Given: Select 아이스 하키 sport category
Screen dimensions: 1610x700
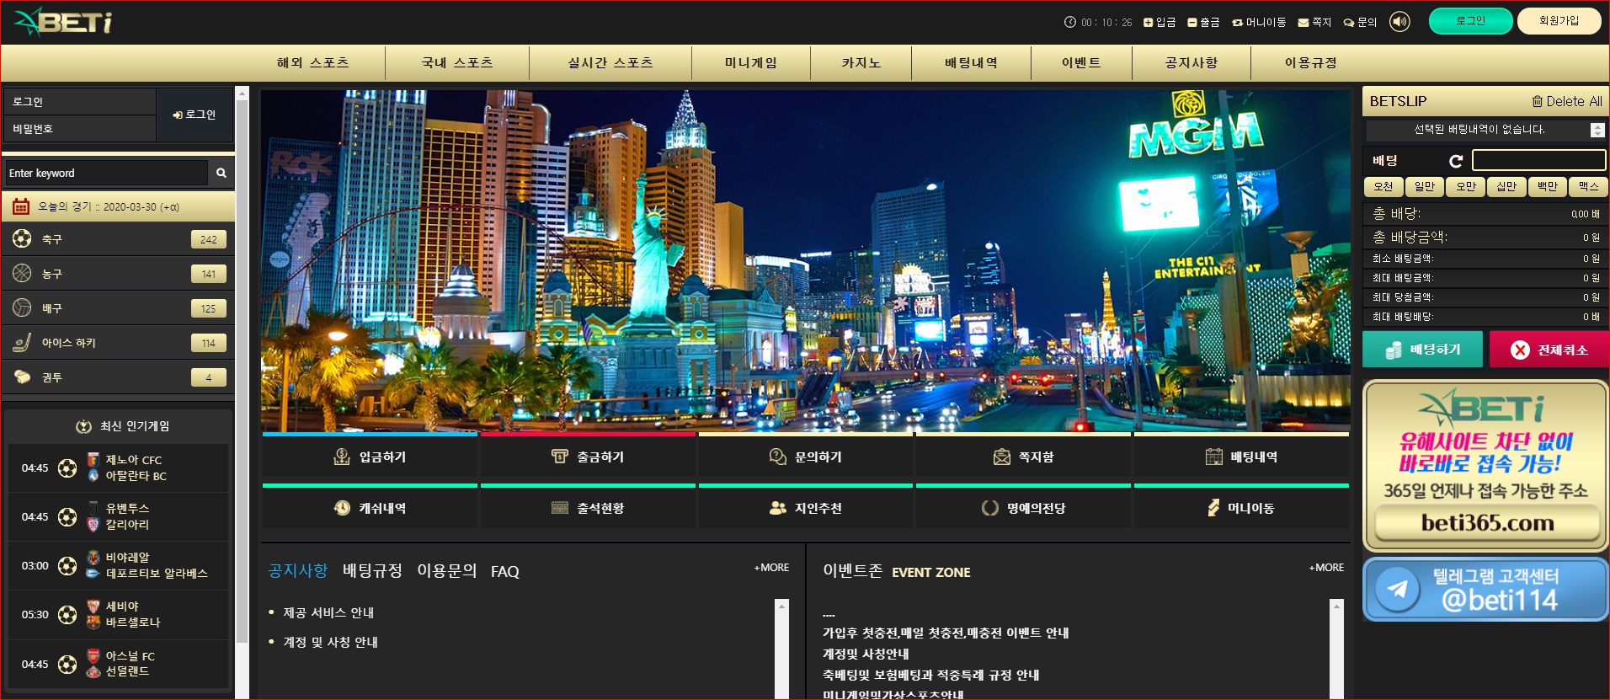Looking at the screenshot, I should [118, 343].
